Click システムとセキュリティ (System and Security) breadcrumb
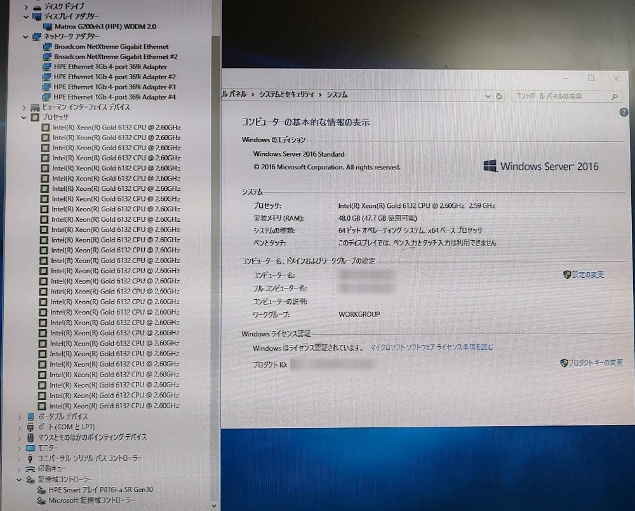This screenshot has height=511, width=635. (x=286, y=94)
